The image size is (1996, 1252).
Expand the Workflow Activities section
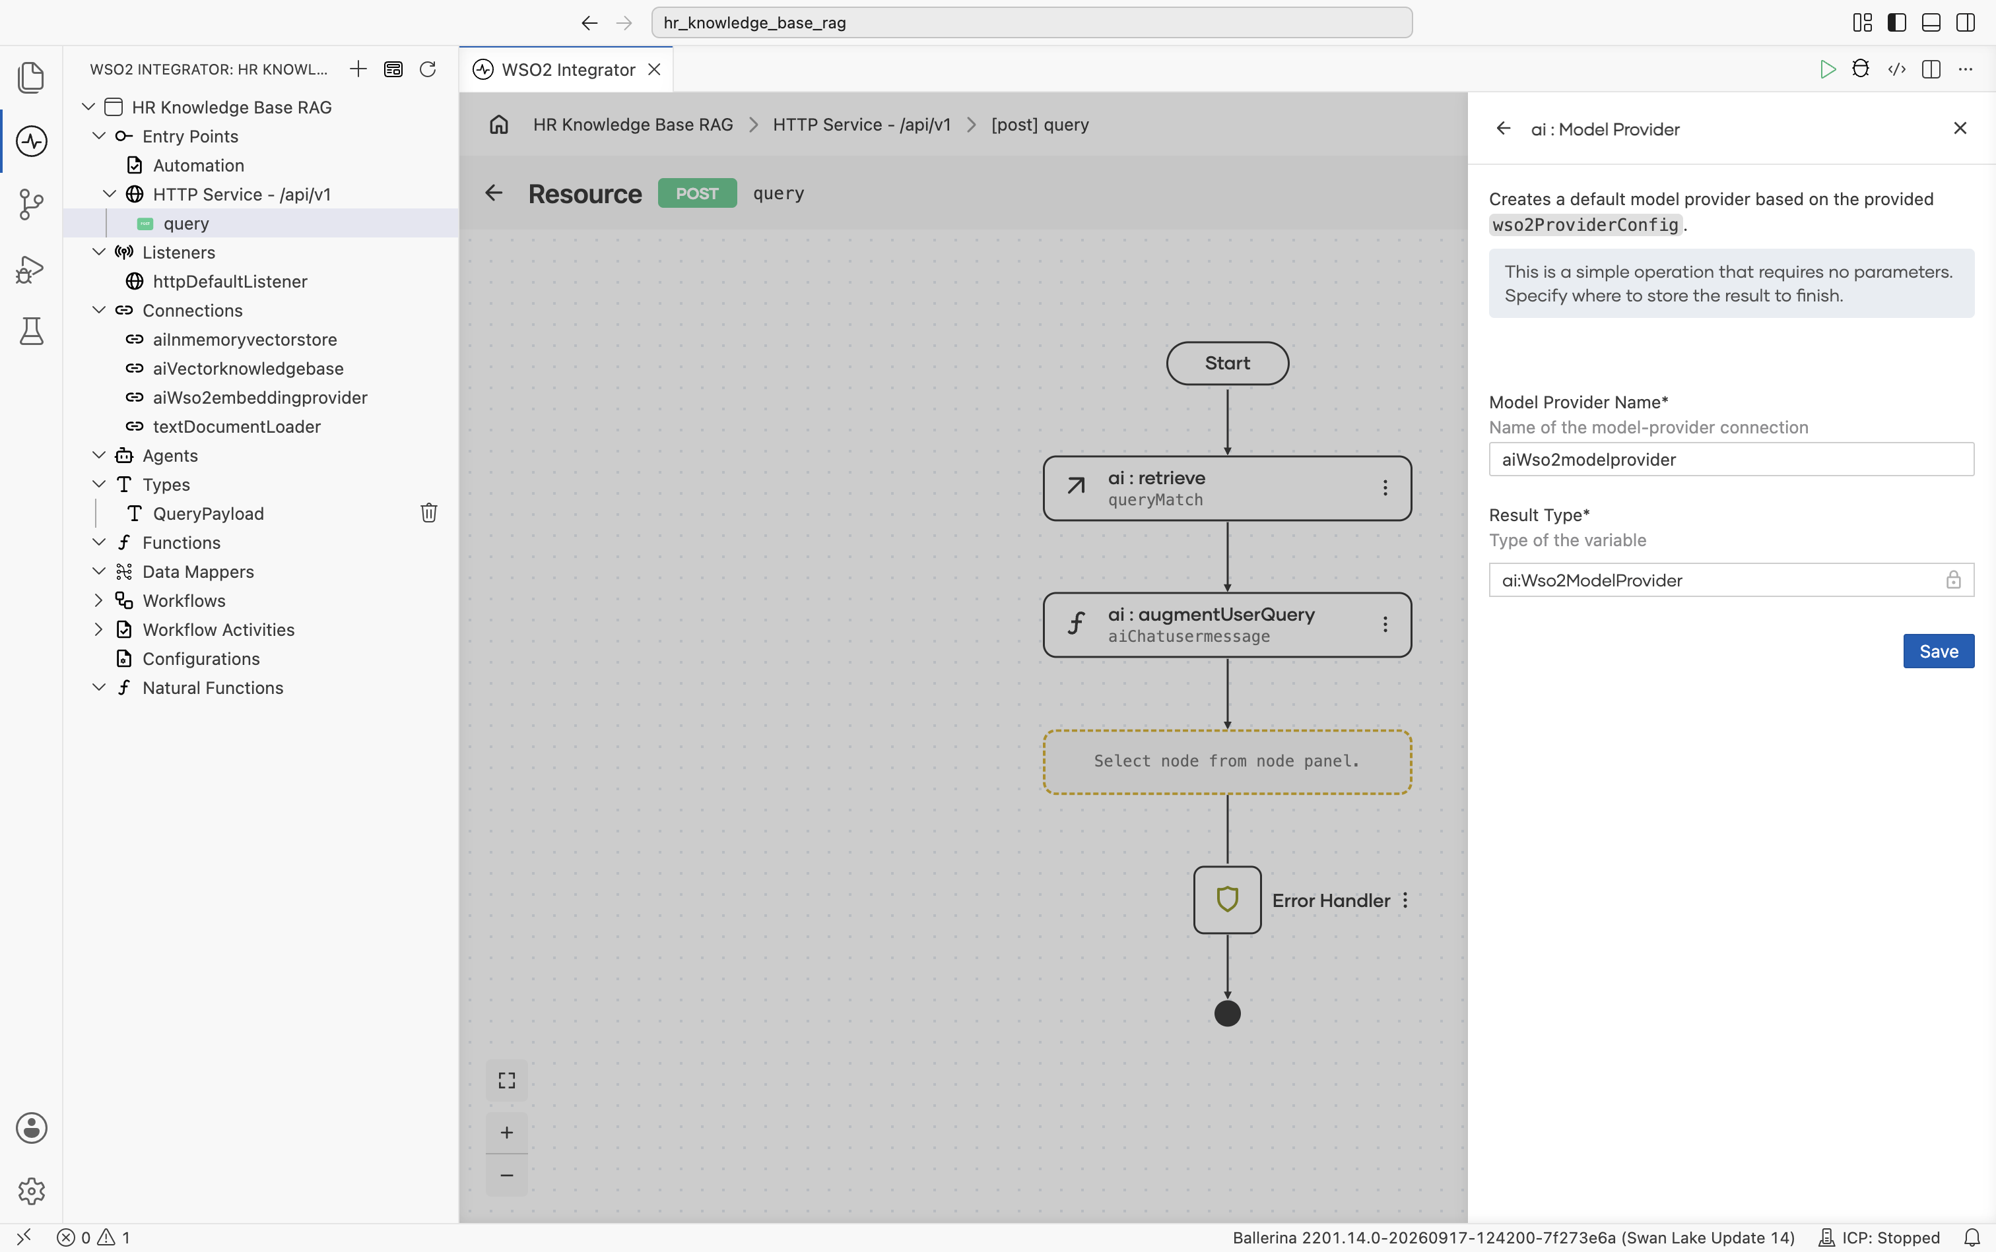[x=98, y=629]
